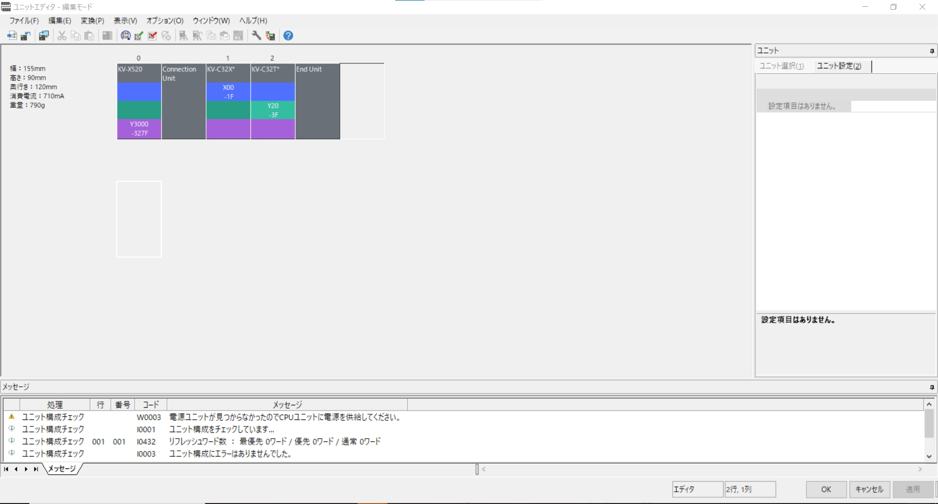
Task: Open the 変換(P) menu
Action: pos(92,21)
